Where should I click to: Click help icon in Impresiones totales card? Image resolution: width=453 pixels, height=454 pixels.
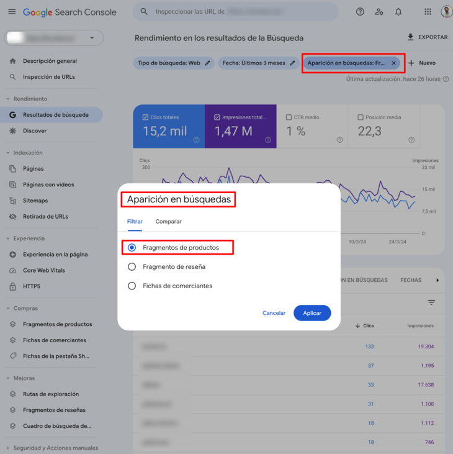(x=268, y=140)
